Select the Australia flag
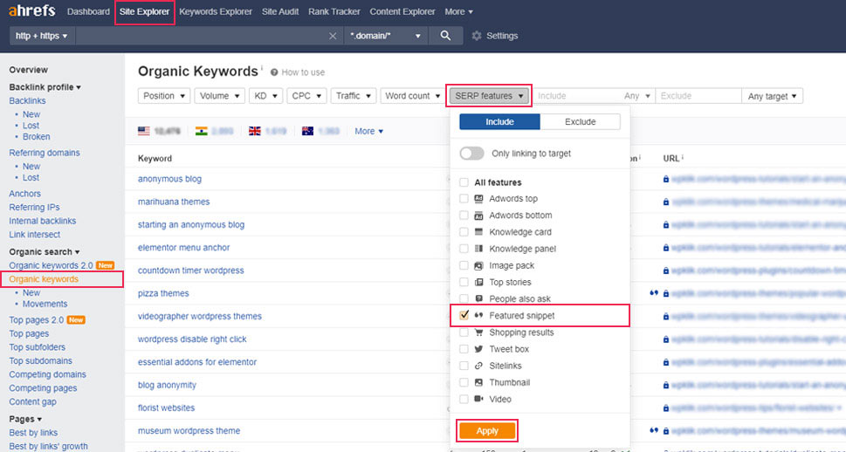 [307, 131]
